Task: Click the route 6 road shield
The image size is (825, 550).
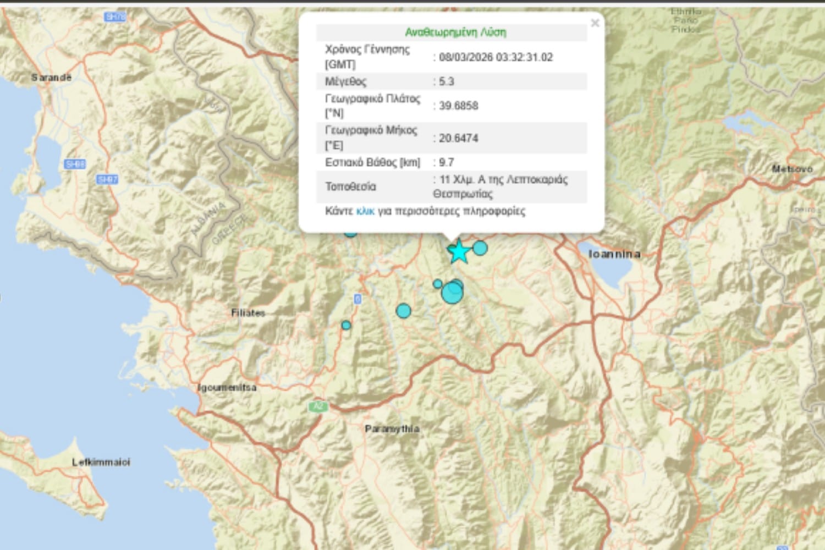Action: [358, 299]
